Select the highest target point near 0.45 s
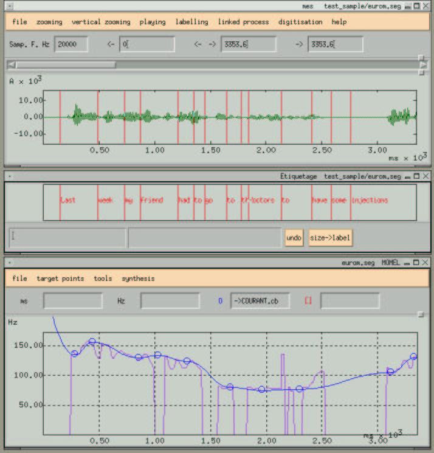The image size is (434, 453). [x=92, y=342]
